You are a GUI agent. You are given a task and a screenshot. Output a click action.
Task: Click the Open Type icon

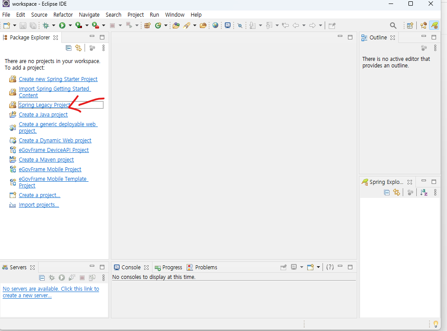pos(176,26)
